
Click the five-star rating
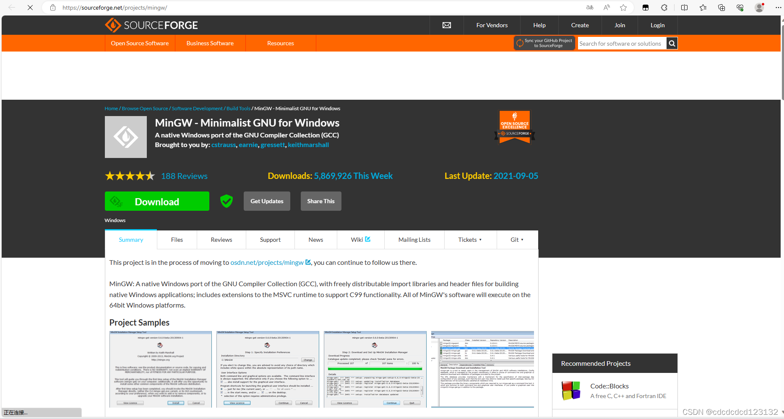click(x=130, y=176)
